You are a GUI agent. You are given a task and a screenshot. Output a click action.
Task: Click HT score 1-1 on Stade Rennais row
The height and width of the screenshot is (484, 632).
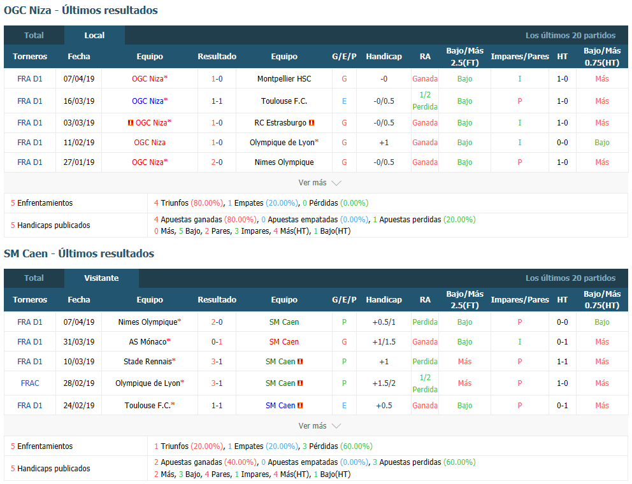pyautogui.click(x=563, y=362)
